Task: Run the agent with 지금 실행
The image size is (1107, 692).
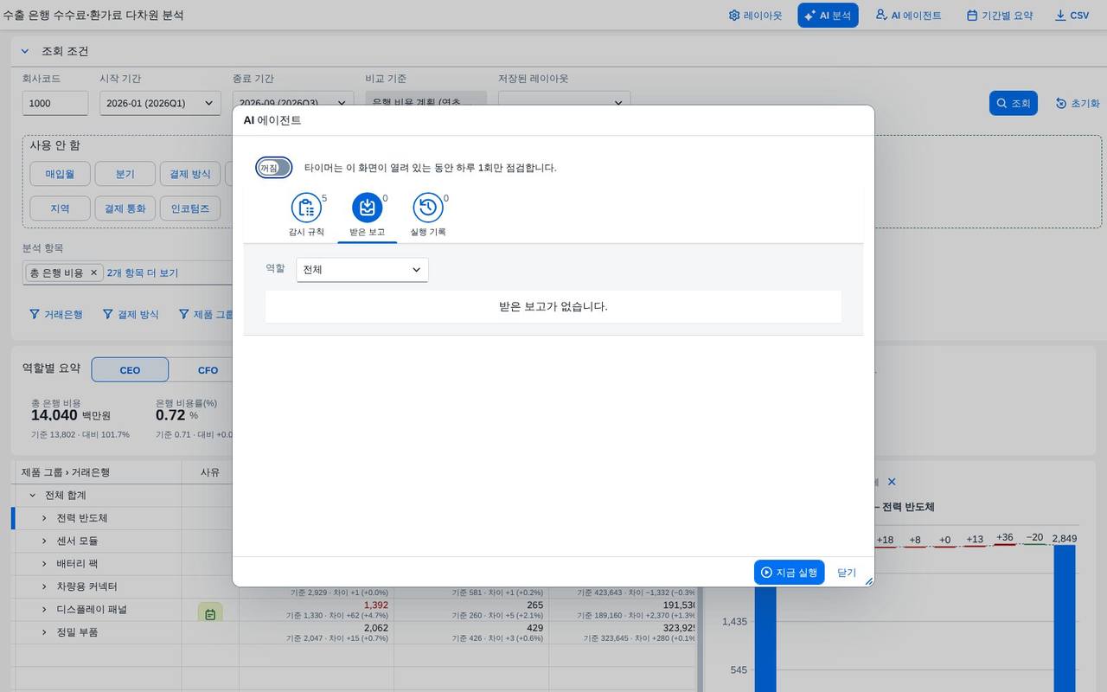Action: 789,573
